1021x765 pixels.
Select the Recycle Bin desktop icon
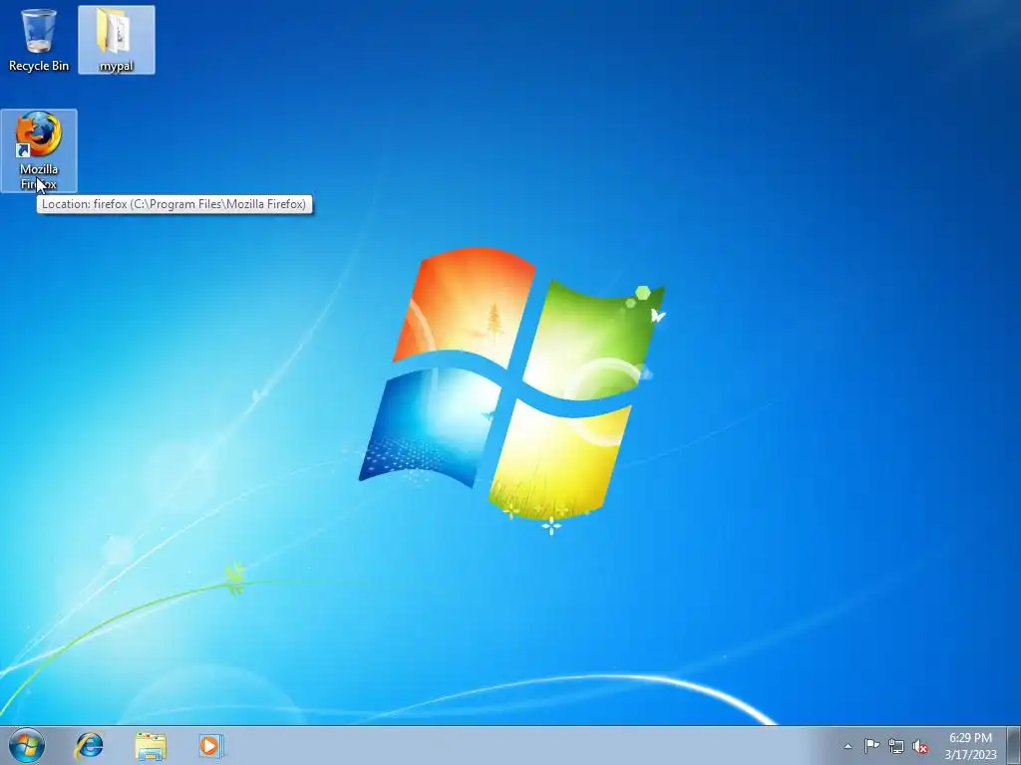(39, 40)
